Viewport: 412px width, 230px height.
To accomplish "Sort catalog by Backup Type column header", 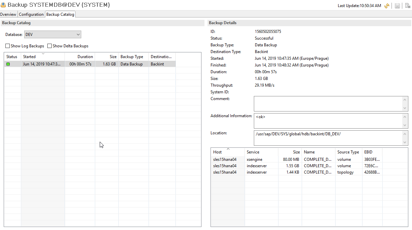I will tap(134, 57).
